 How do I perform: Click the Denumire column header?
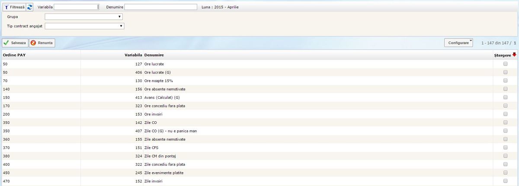click(154, 55)
